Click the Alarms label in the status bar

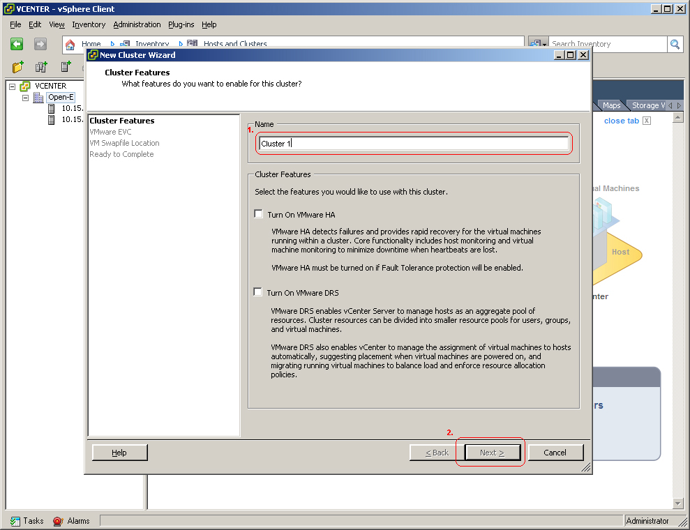[78, 521]
